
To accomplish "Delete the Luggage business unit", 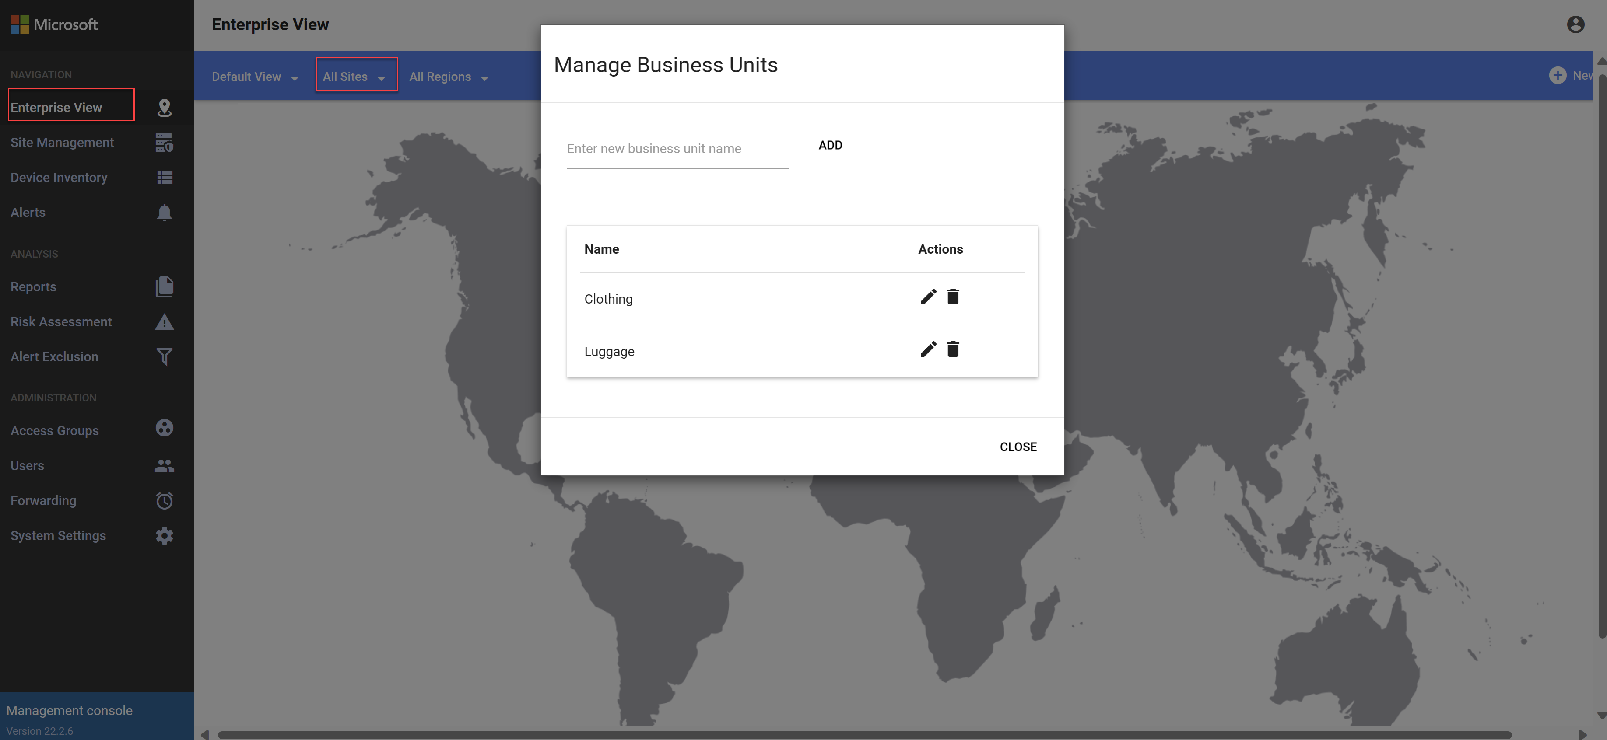I will [953, 349].
